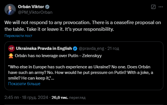Click Orbán's blue verified badge

[x=47, y=7]
